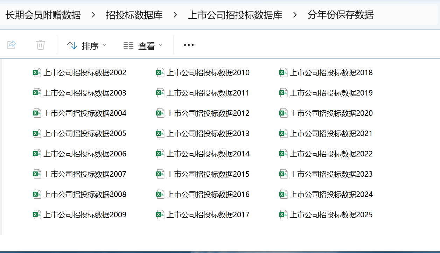Screen dimensions: 440x253
Task: Open the three-dots more options menu
Action: click(189, 45)
